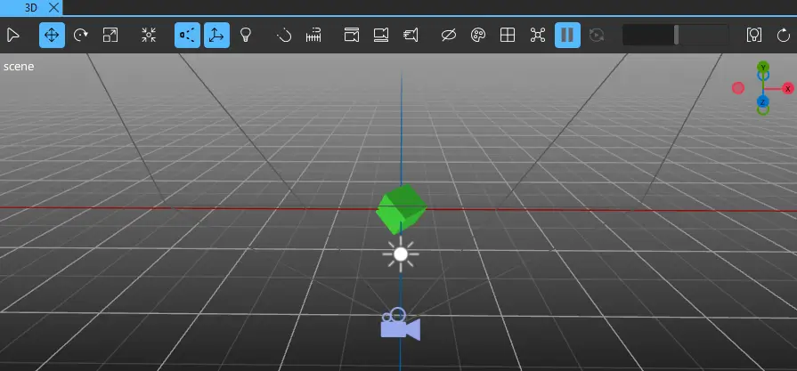Close the 3D tab
The image size is (797, 371).
point(53,6)
